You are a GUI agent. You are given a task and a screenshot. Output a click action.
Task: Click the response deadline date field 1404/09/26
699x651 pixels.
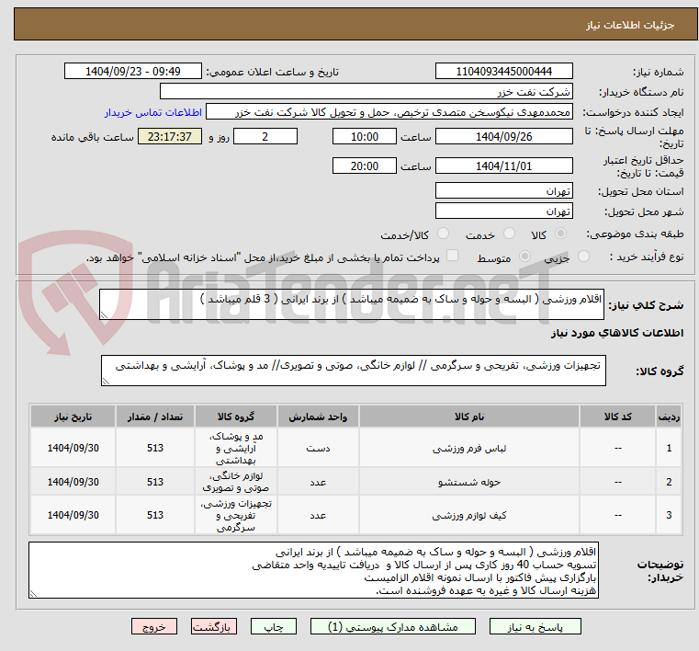(503, 137)
